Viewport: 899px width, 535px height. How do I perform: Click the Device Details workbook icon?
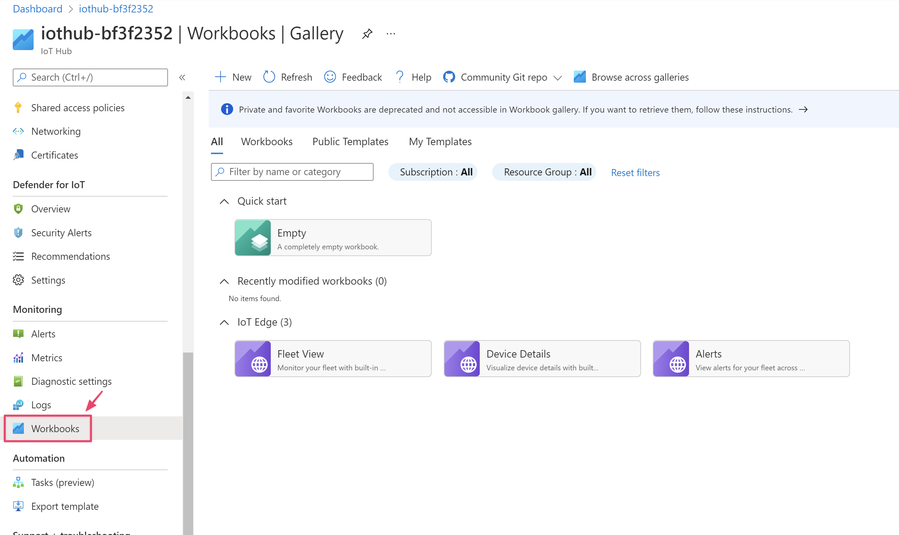point(462,358)
